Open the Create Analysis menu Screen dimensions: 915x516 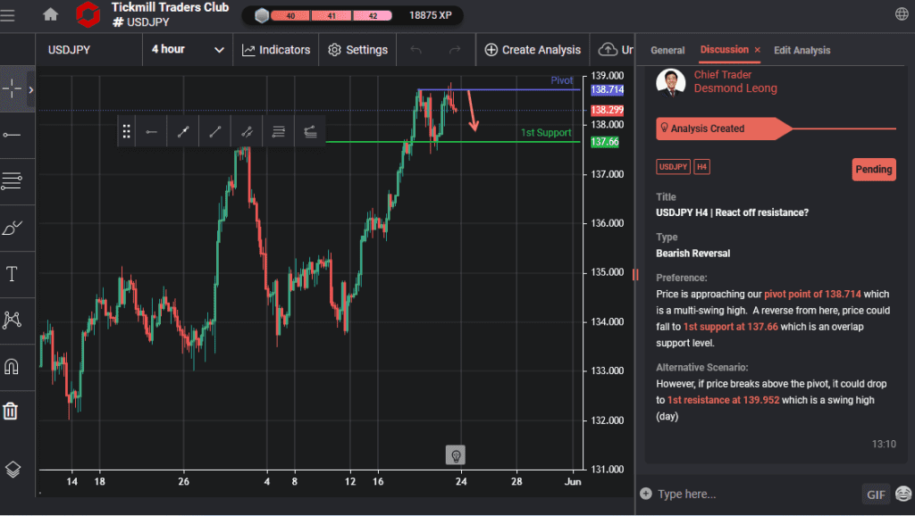point(533,50)
